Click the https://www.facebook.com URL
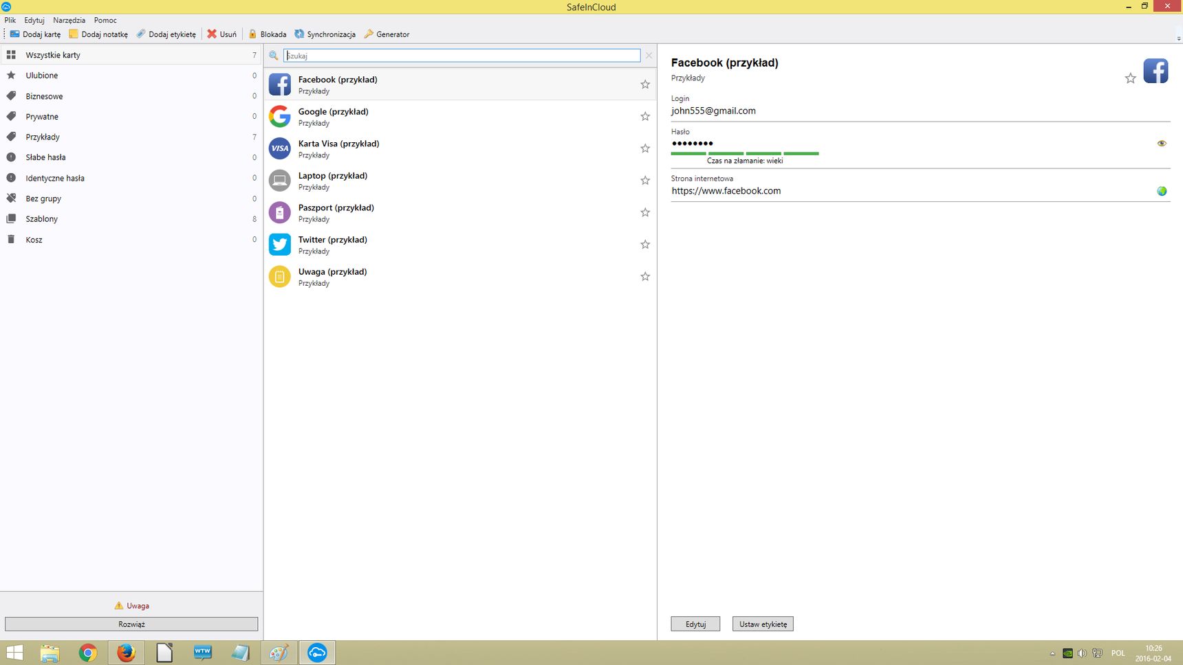 coord(726,191)
